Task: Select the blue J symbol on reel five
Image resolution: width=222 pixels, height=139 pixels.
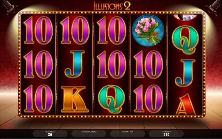Action: click(185, 73)
